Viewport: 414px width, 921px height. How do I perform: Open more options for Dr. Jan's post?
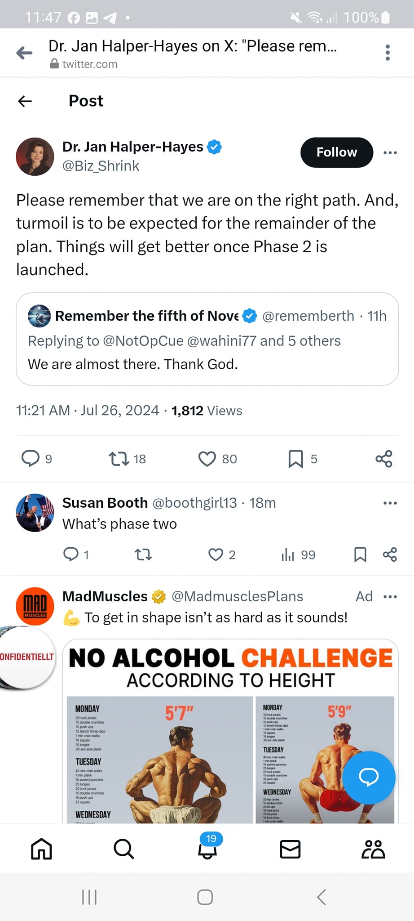pos(390,153)
